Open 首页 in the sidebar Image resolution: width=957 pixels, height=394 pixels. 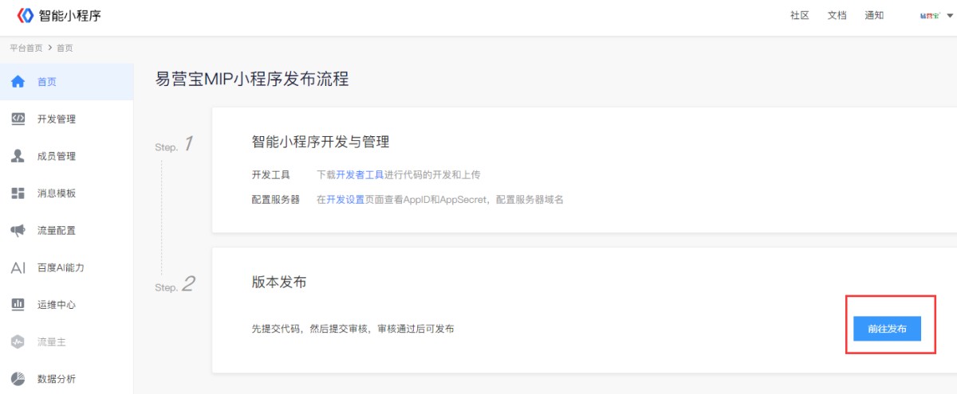67,82
